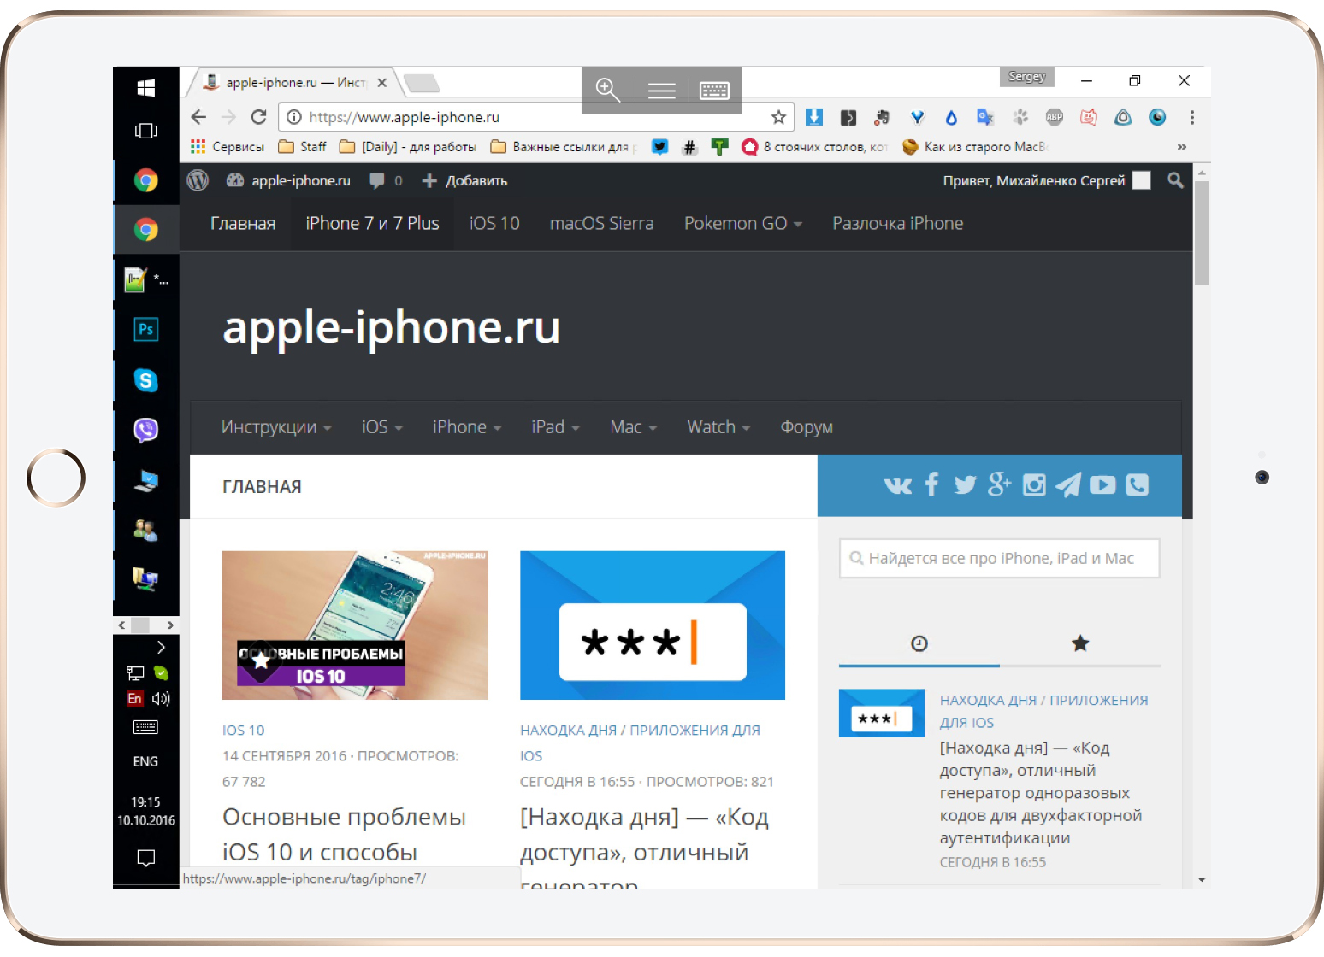Image resolution: width=1324 pixels, height=957 pixels.
Task: Open the Сервисы apps bookmark
Action: 228,147
